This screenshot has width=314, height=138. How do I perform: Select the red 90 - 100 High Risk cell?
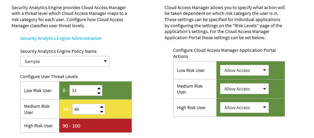coord(95,126)
